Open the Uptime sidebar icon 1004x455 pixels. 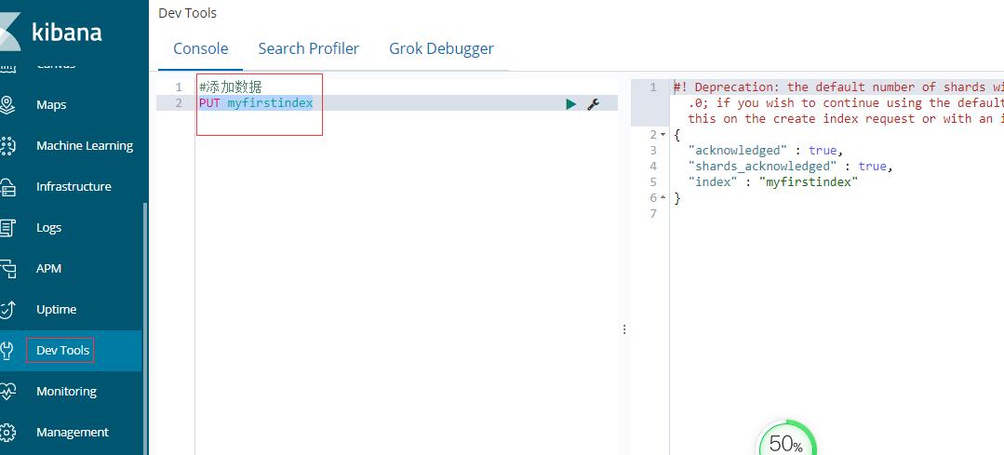coord(7,310)
